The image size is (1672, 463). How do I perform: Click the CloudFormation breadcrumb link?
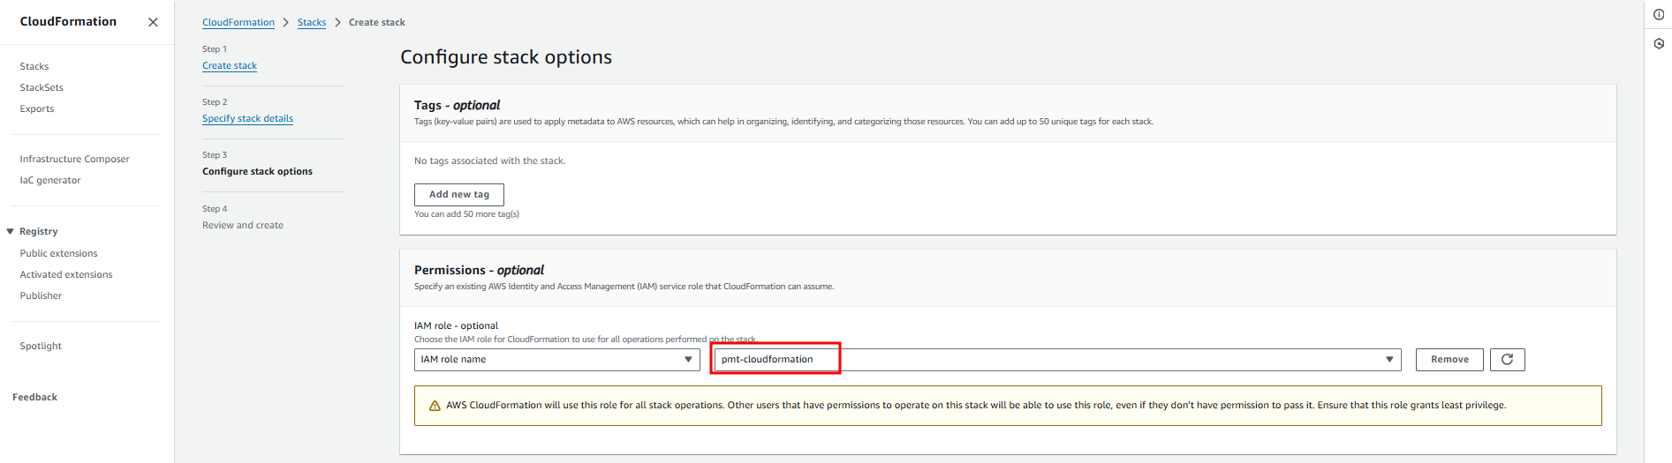point(238,23)
